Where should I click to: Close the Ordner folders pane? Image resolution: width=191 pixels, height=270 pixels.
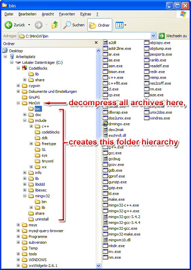pyautogui.click(x=96, y=43)
